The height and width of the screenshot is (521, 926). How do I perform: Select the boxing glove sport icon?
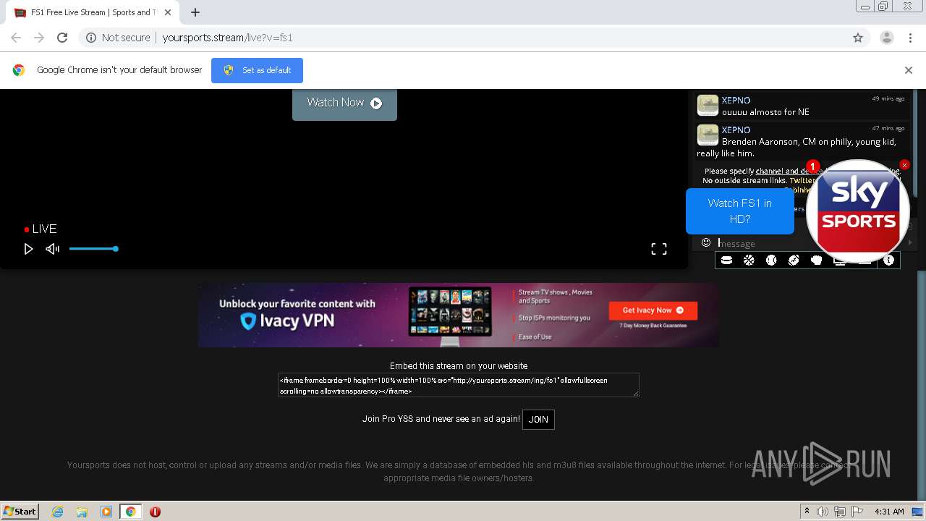pyautogui.click(x=816, y=260)
